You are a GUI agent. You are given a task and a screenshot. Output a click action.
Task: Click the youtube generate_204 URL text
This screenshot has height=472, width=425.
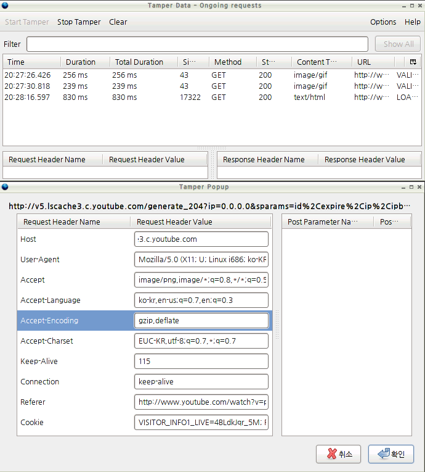point(209,206)
